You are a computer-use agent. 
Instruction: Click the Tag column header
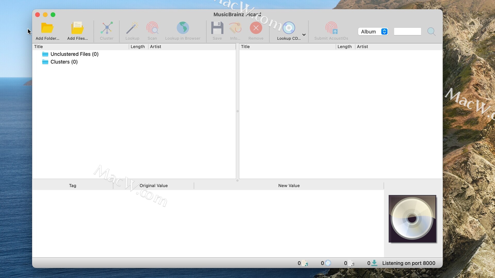pos(72,186)
